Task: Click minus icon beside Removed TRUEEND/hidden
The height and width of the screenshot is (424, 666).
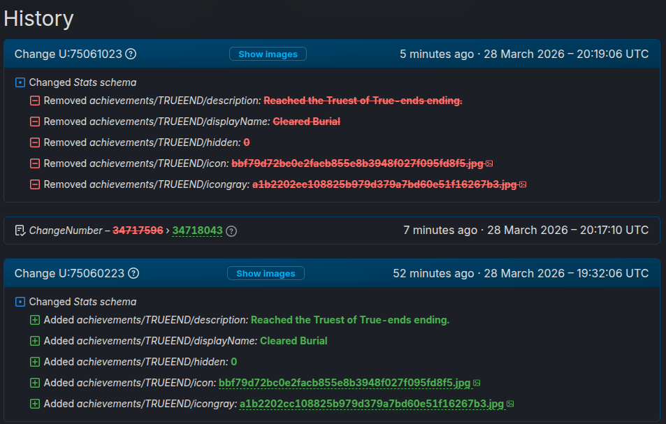Action: [35, 142]
